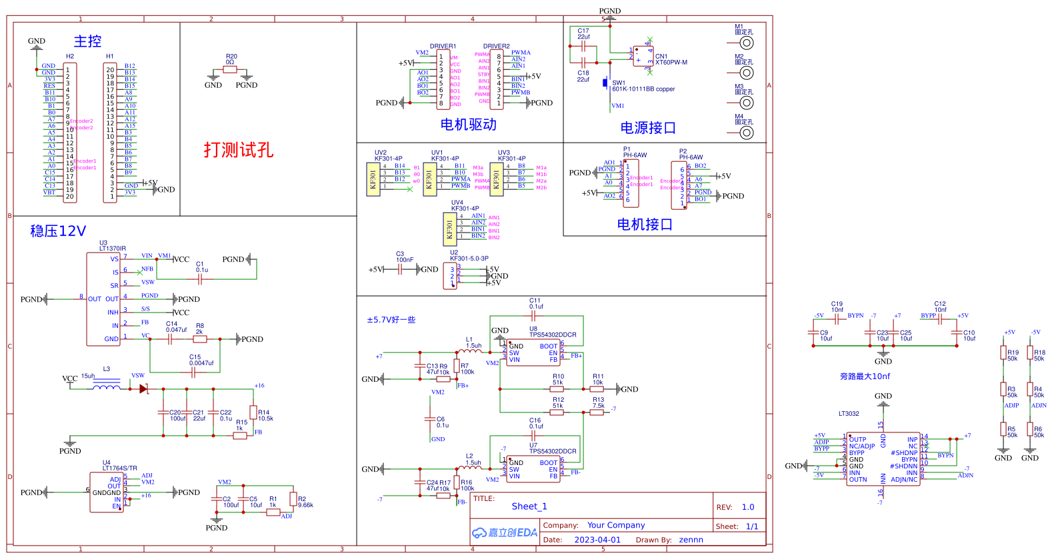This screenshot has height=559, width=1054.
Task: Select the 旁路最大10nf note
Action: tap(865, 376)
